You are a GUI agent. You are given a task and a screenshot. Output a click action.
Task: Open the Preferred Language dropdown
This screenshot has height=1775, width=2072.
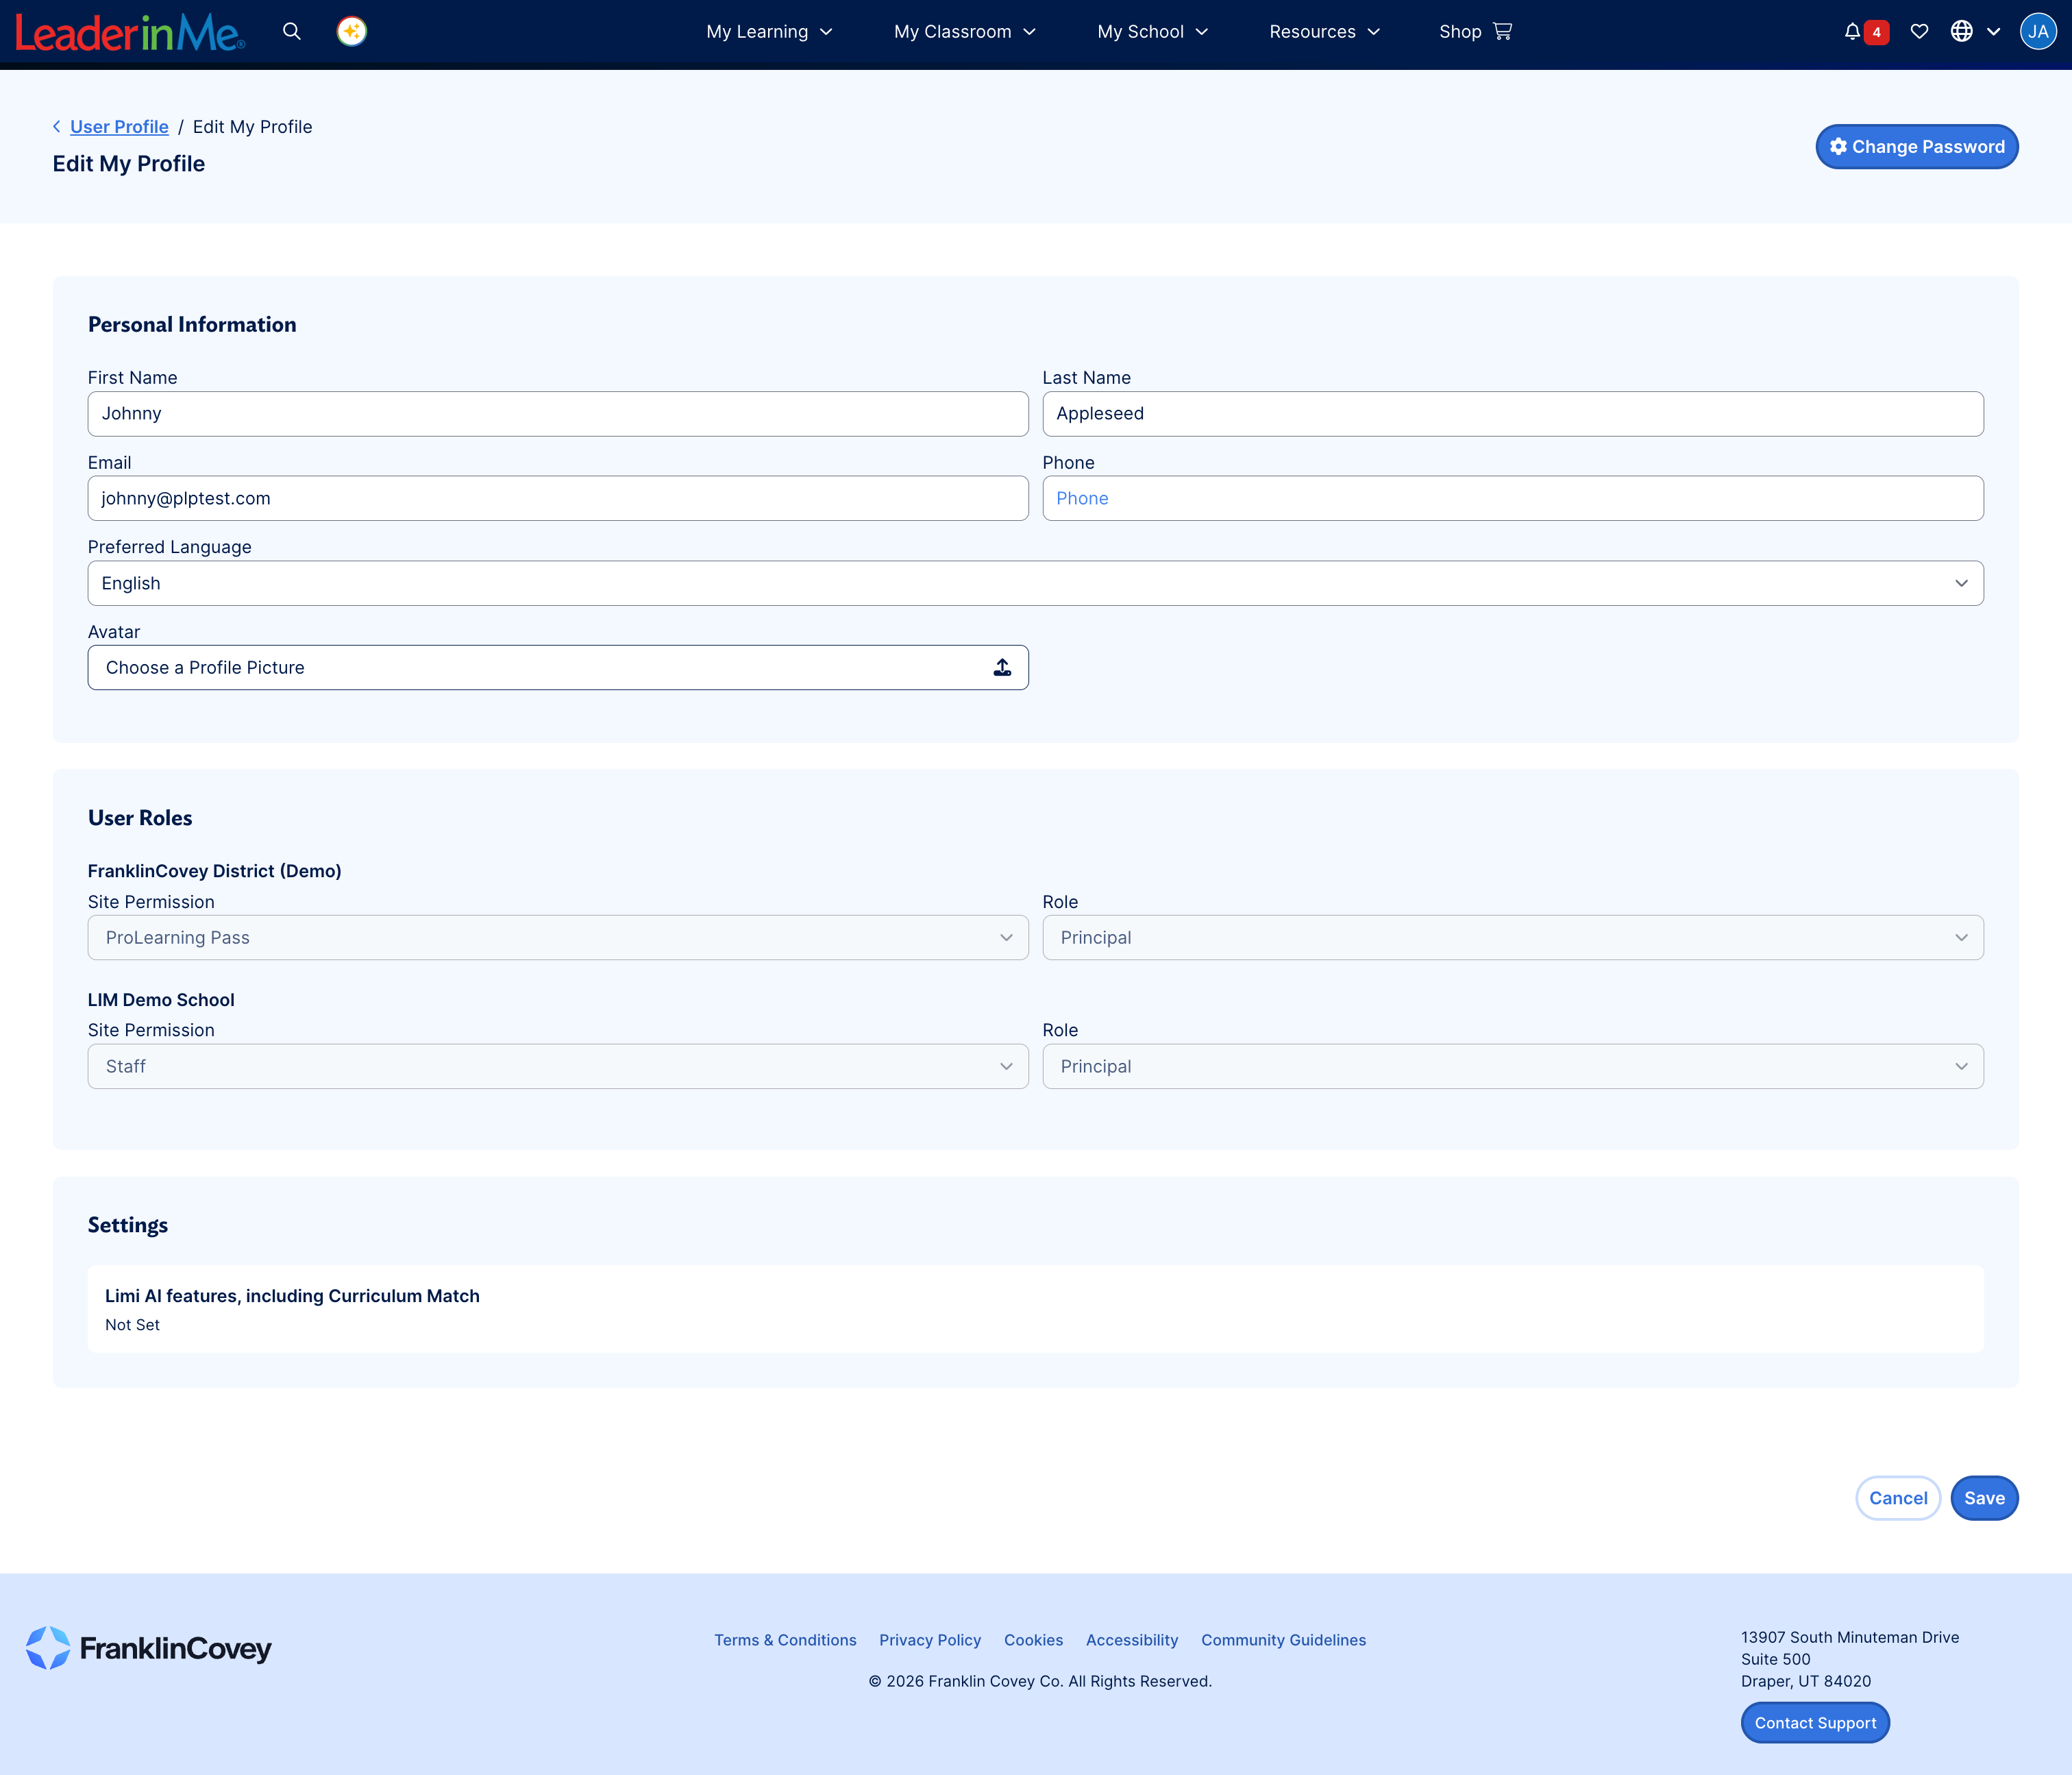(x=1036, y=583)
